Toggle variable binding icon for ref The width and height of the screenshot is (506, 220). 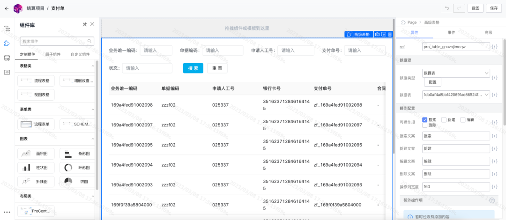pyautogui.click(x=494, y=47)
